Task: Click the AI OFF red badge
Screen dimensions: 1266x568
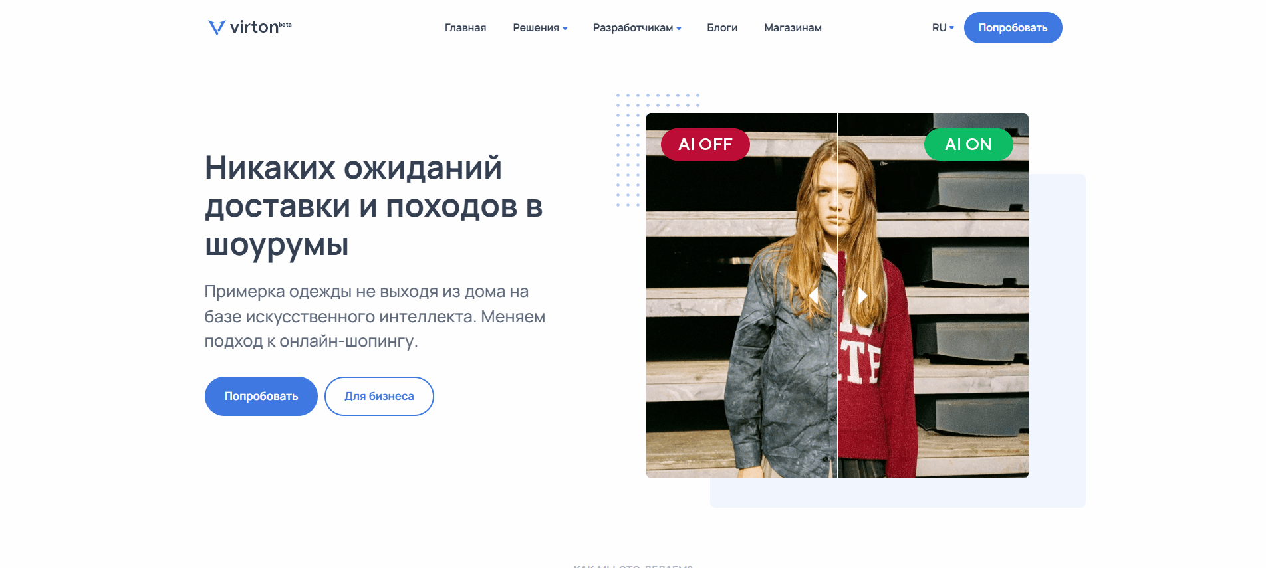Action: coord(705,144)
